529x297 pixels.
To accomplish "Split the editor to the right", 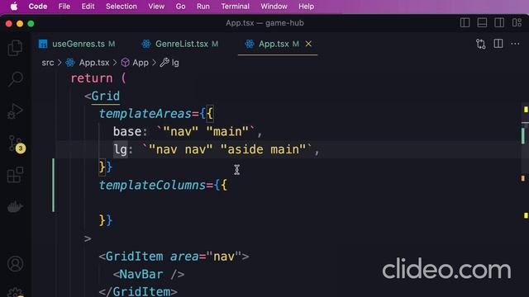I will coord(498,44).
